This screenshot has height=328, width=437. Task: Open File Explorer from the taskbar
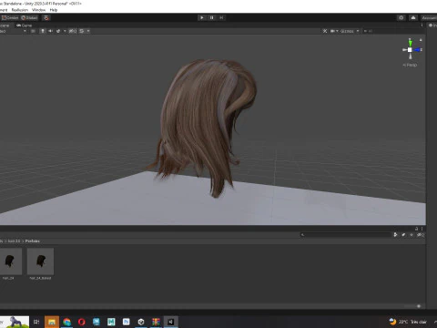(52, 322)
